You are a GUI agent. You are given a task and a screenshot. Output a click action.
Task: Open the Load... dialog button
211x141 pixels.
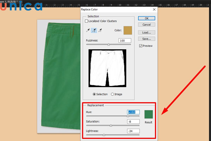(x=147, y=32)
